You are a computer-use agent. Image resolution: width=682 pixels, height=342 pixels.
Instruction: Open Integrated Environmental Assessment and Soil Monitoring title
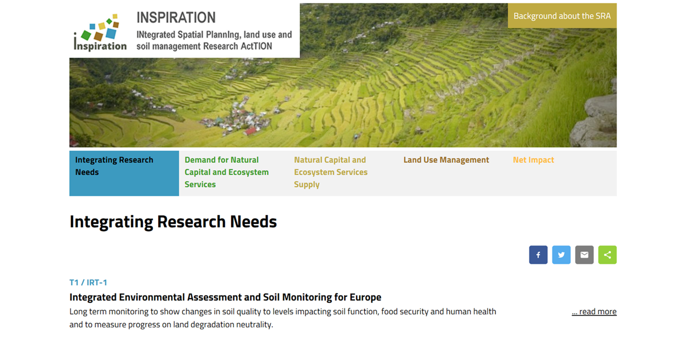pyautogui.click(x=225, y=297)
